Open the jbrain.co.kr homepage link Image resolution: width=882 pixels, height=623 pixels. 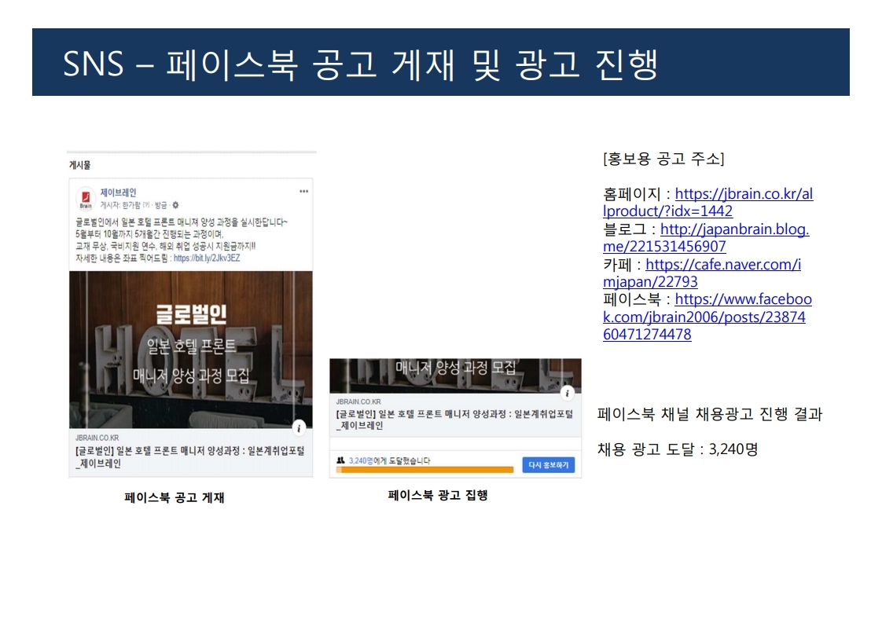707,203
